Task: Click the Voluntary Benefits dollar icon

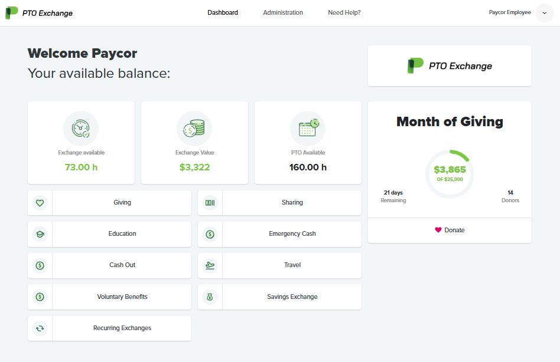Action: [40, 297]
